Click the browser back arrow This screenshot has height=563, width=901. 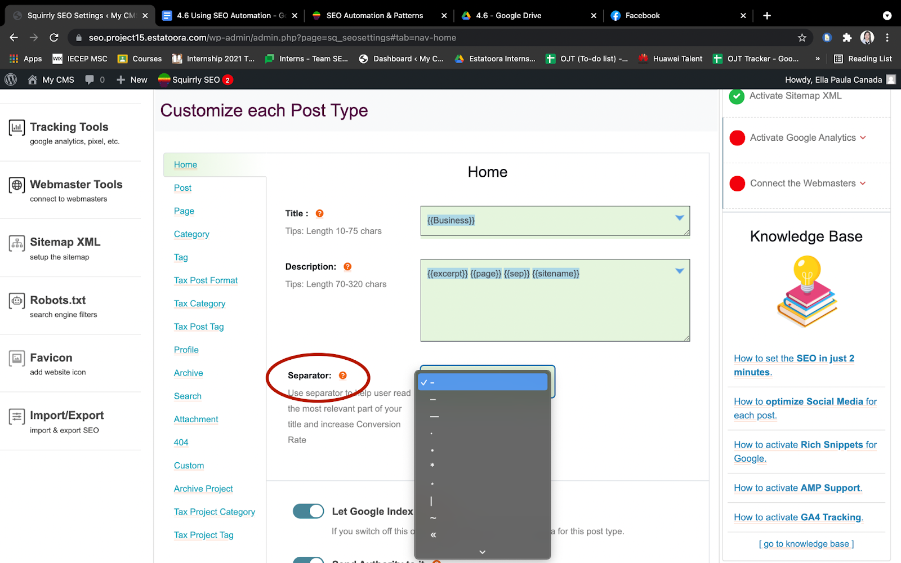[14, 38]
